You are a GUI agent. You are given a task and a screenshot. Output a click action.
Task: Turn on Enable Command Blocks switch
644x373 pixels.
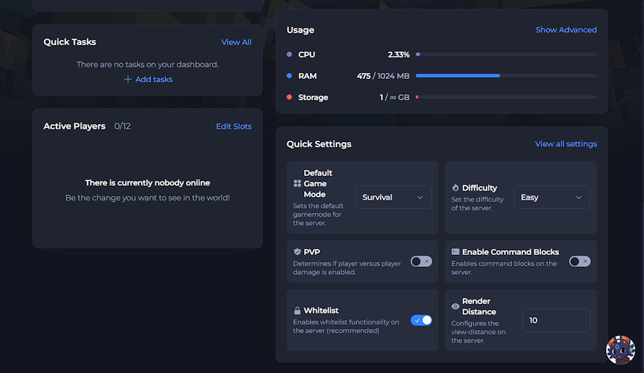(580, 261)
